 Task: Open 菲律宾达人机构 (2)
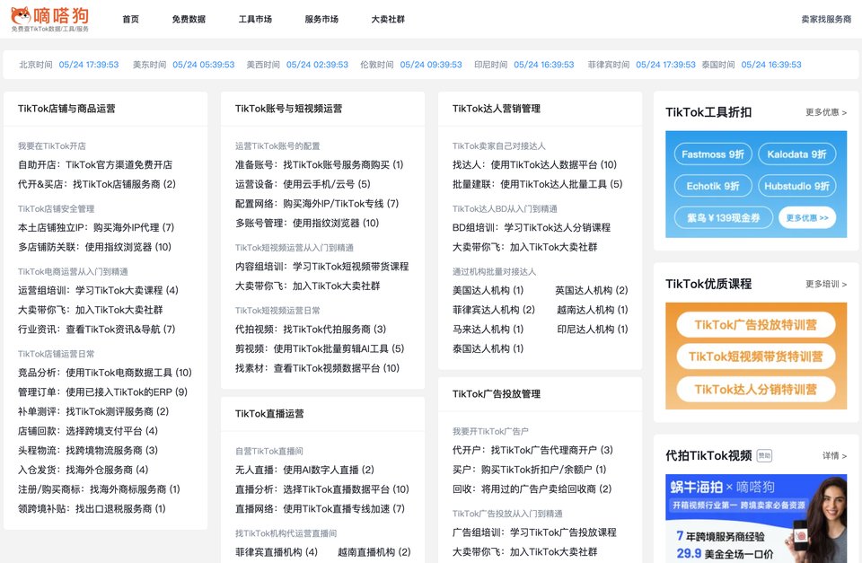494,310
